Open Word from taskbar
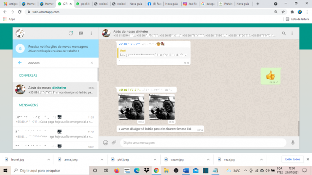The width and height of the screenshot is (312, 175). point(186,171)
